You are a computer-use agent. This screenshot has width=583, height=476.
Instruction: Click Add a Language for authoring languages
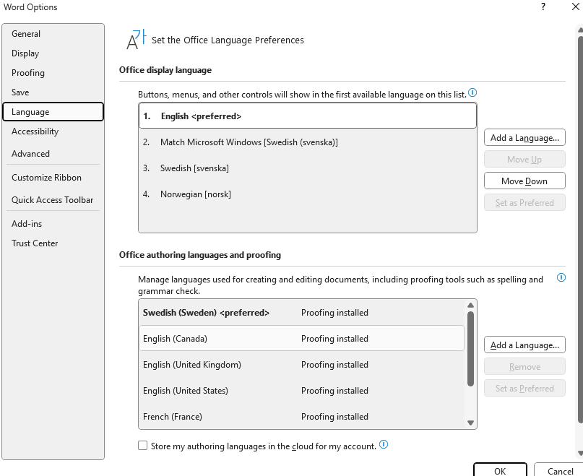pyautogui.click(x=524, y=345)
